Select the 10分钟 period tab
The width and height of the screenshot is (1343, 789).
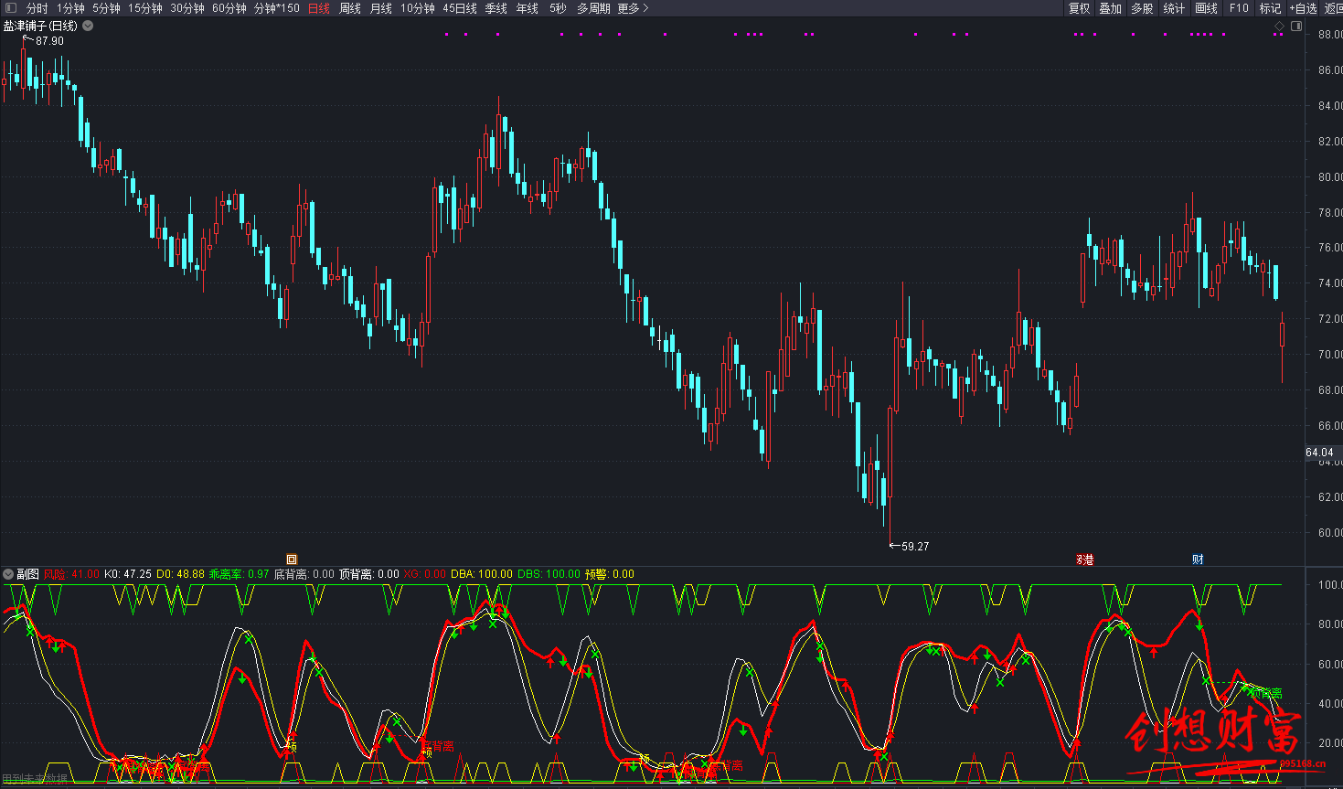coord(418,8)
